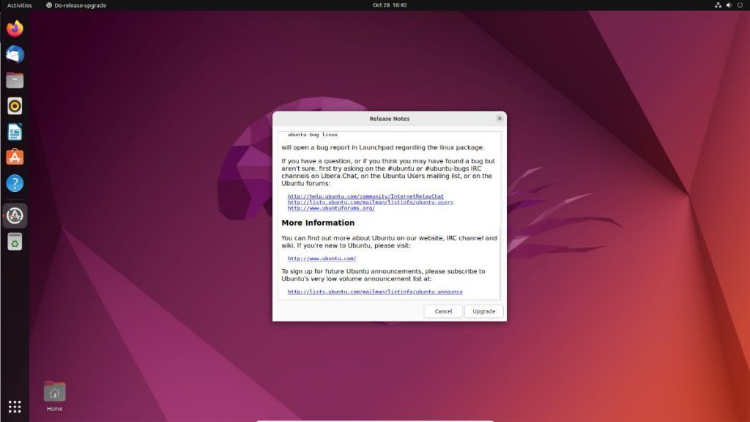Open Firefox from the dock

coord(15,28)
